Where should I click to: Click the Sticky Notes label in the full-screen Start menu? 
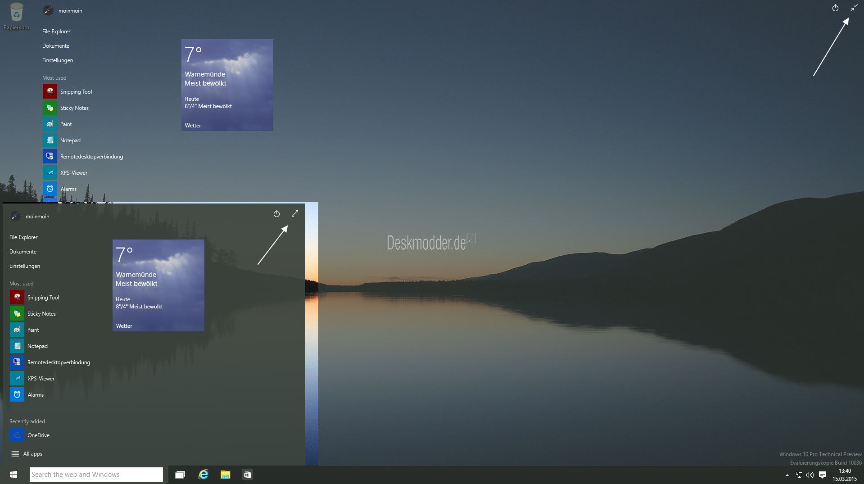click(74, 108)
